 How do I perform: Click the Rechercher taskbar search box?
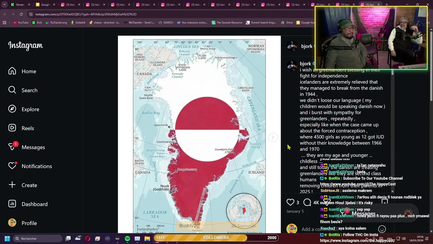pos(38,239)
